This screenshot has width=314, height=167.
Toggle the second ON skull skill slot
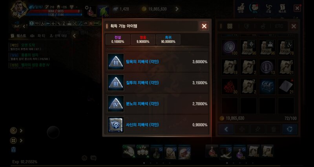click(143, 151)
